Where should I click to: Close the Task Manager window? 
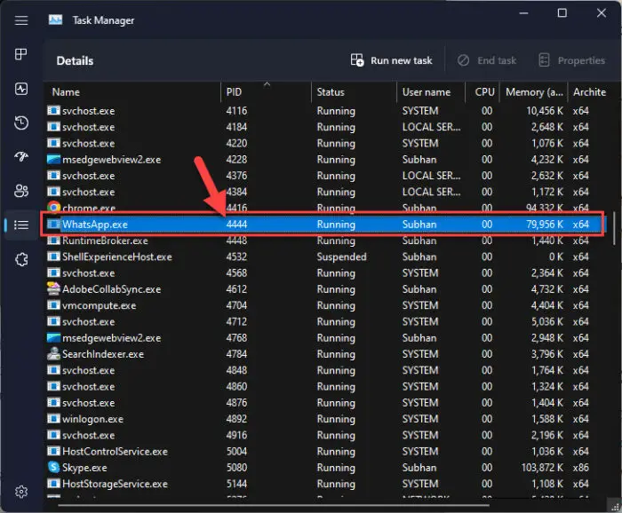(602, 13)
